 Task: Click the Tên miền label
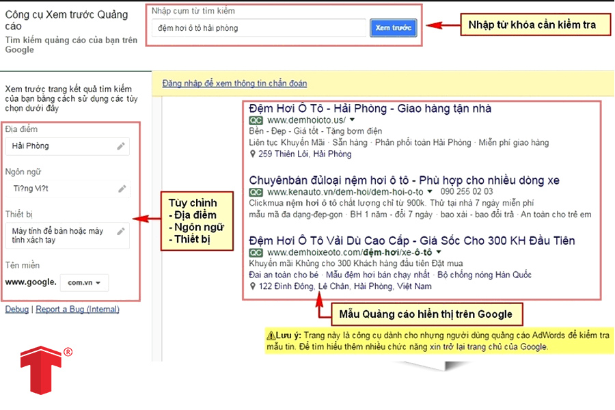click(x=23, y=265)
